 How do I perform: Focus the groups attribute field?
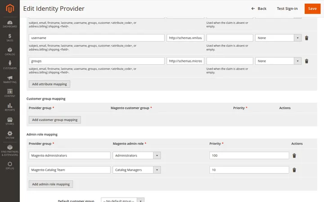(x=96, y=61)
